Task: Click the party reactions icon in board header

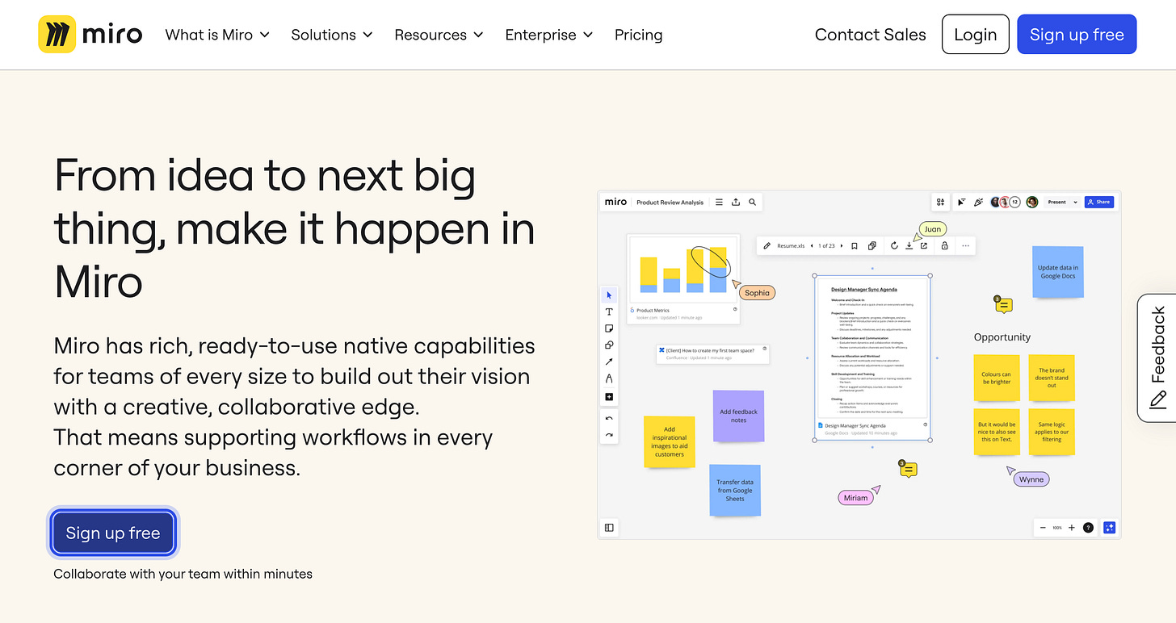Action: click(x=978, y=202)
